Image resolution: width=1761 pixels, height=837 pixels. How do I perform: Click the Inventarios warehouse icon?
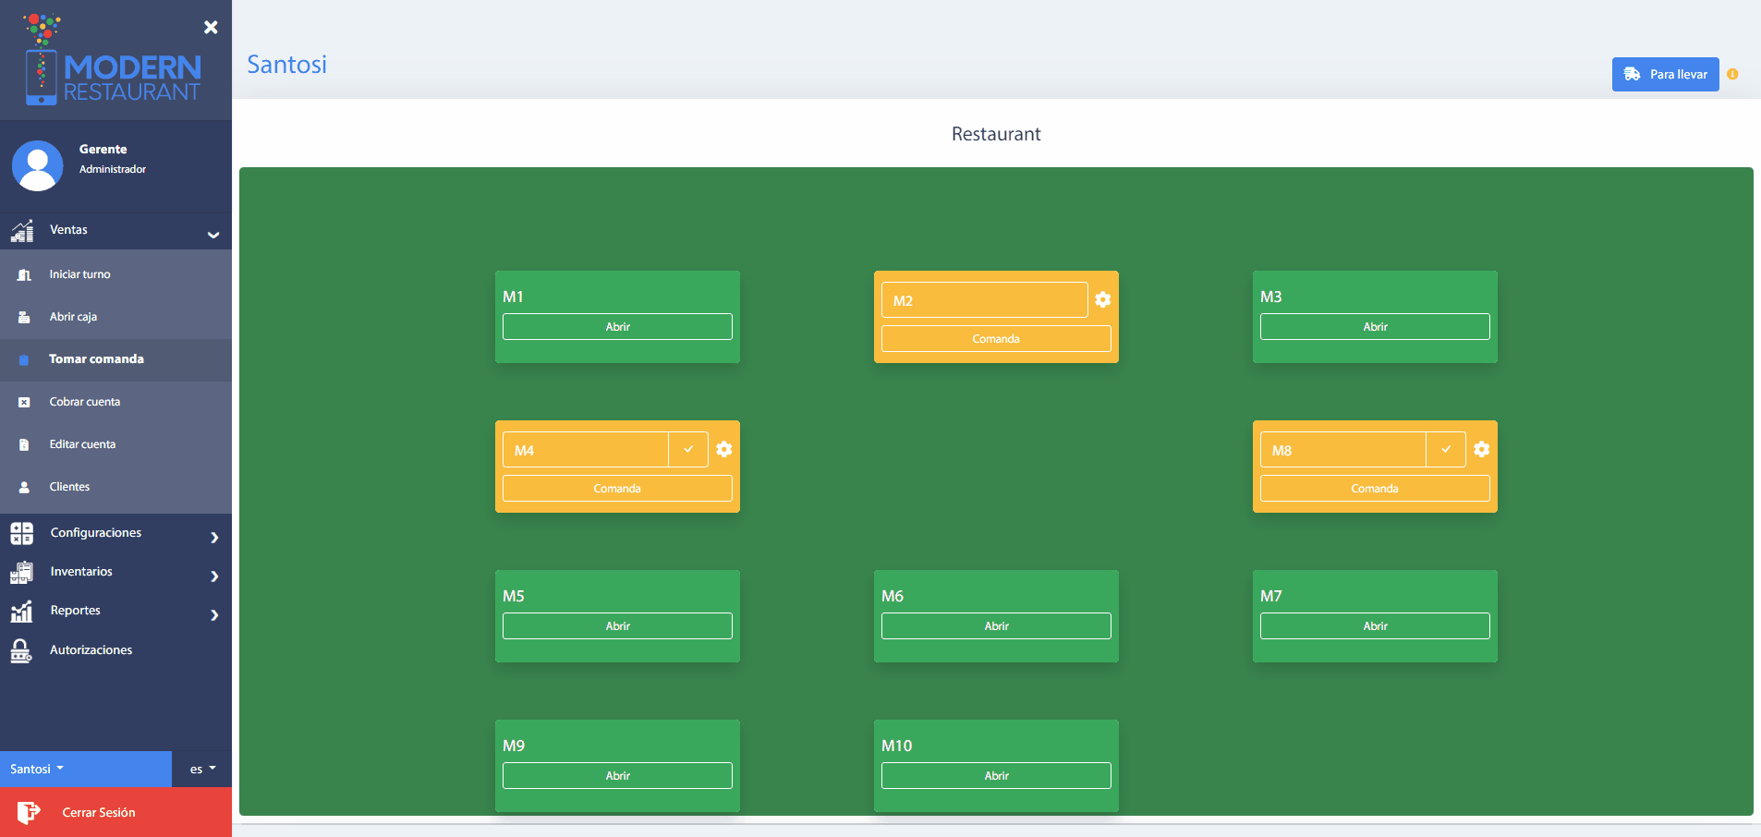(21, 573)
